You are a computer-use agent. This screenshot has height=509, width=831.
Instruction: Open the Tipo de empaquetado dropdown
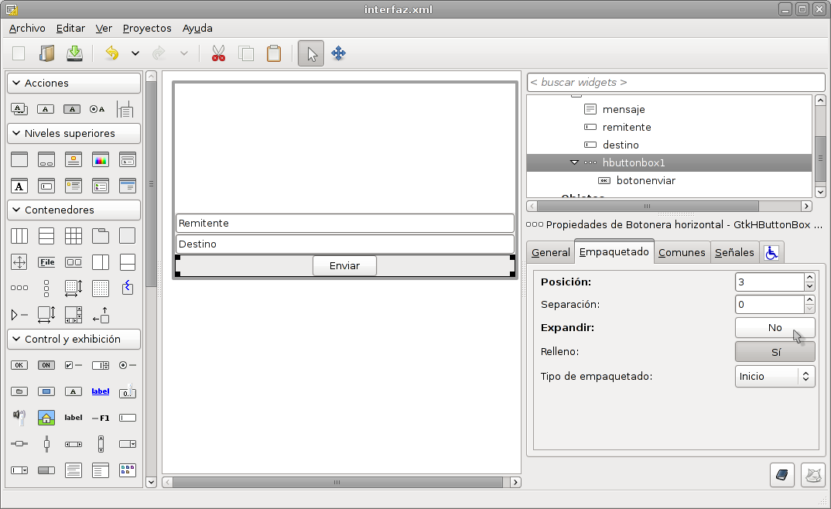coord(775,376)
